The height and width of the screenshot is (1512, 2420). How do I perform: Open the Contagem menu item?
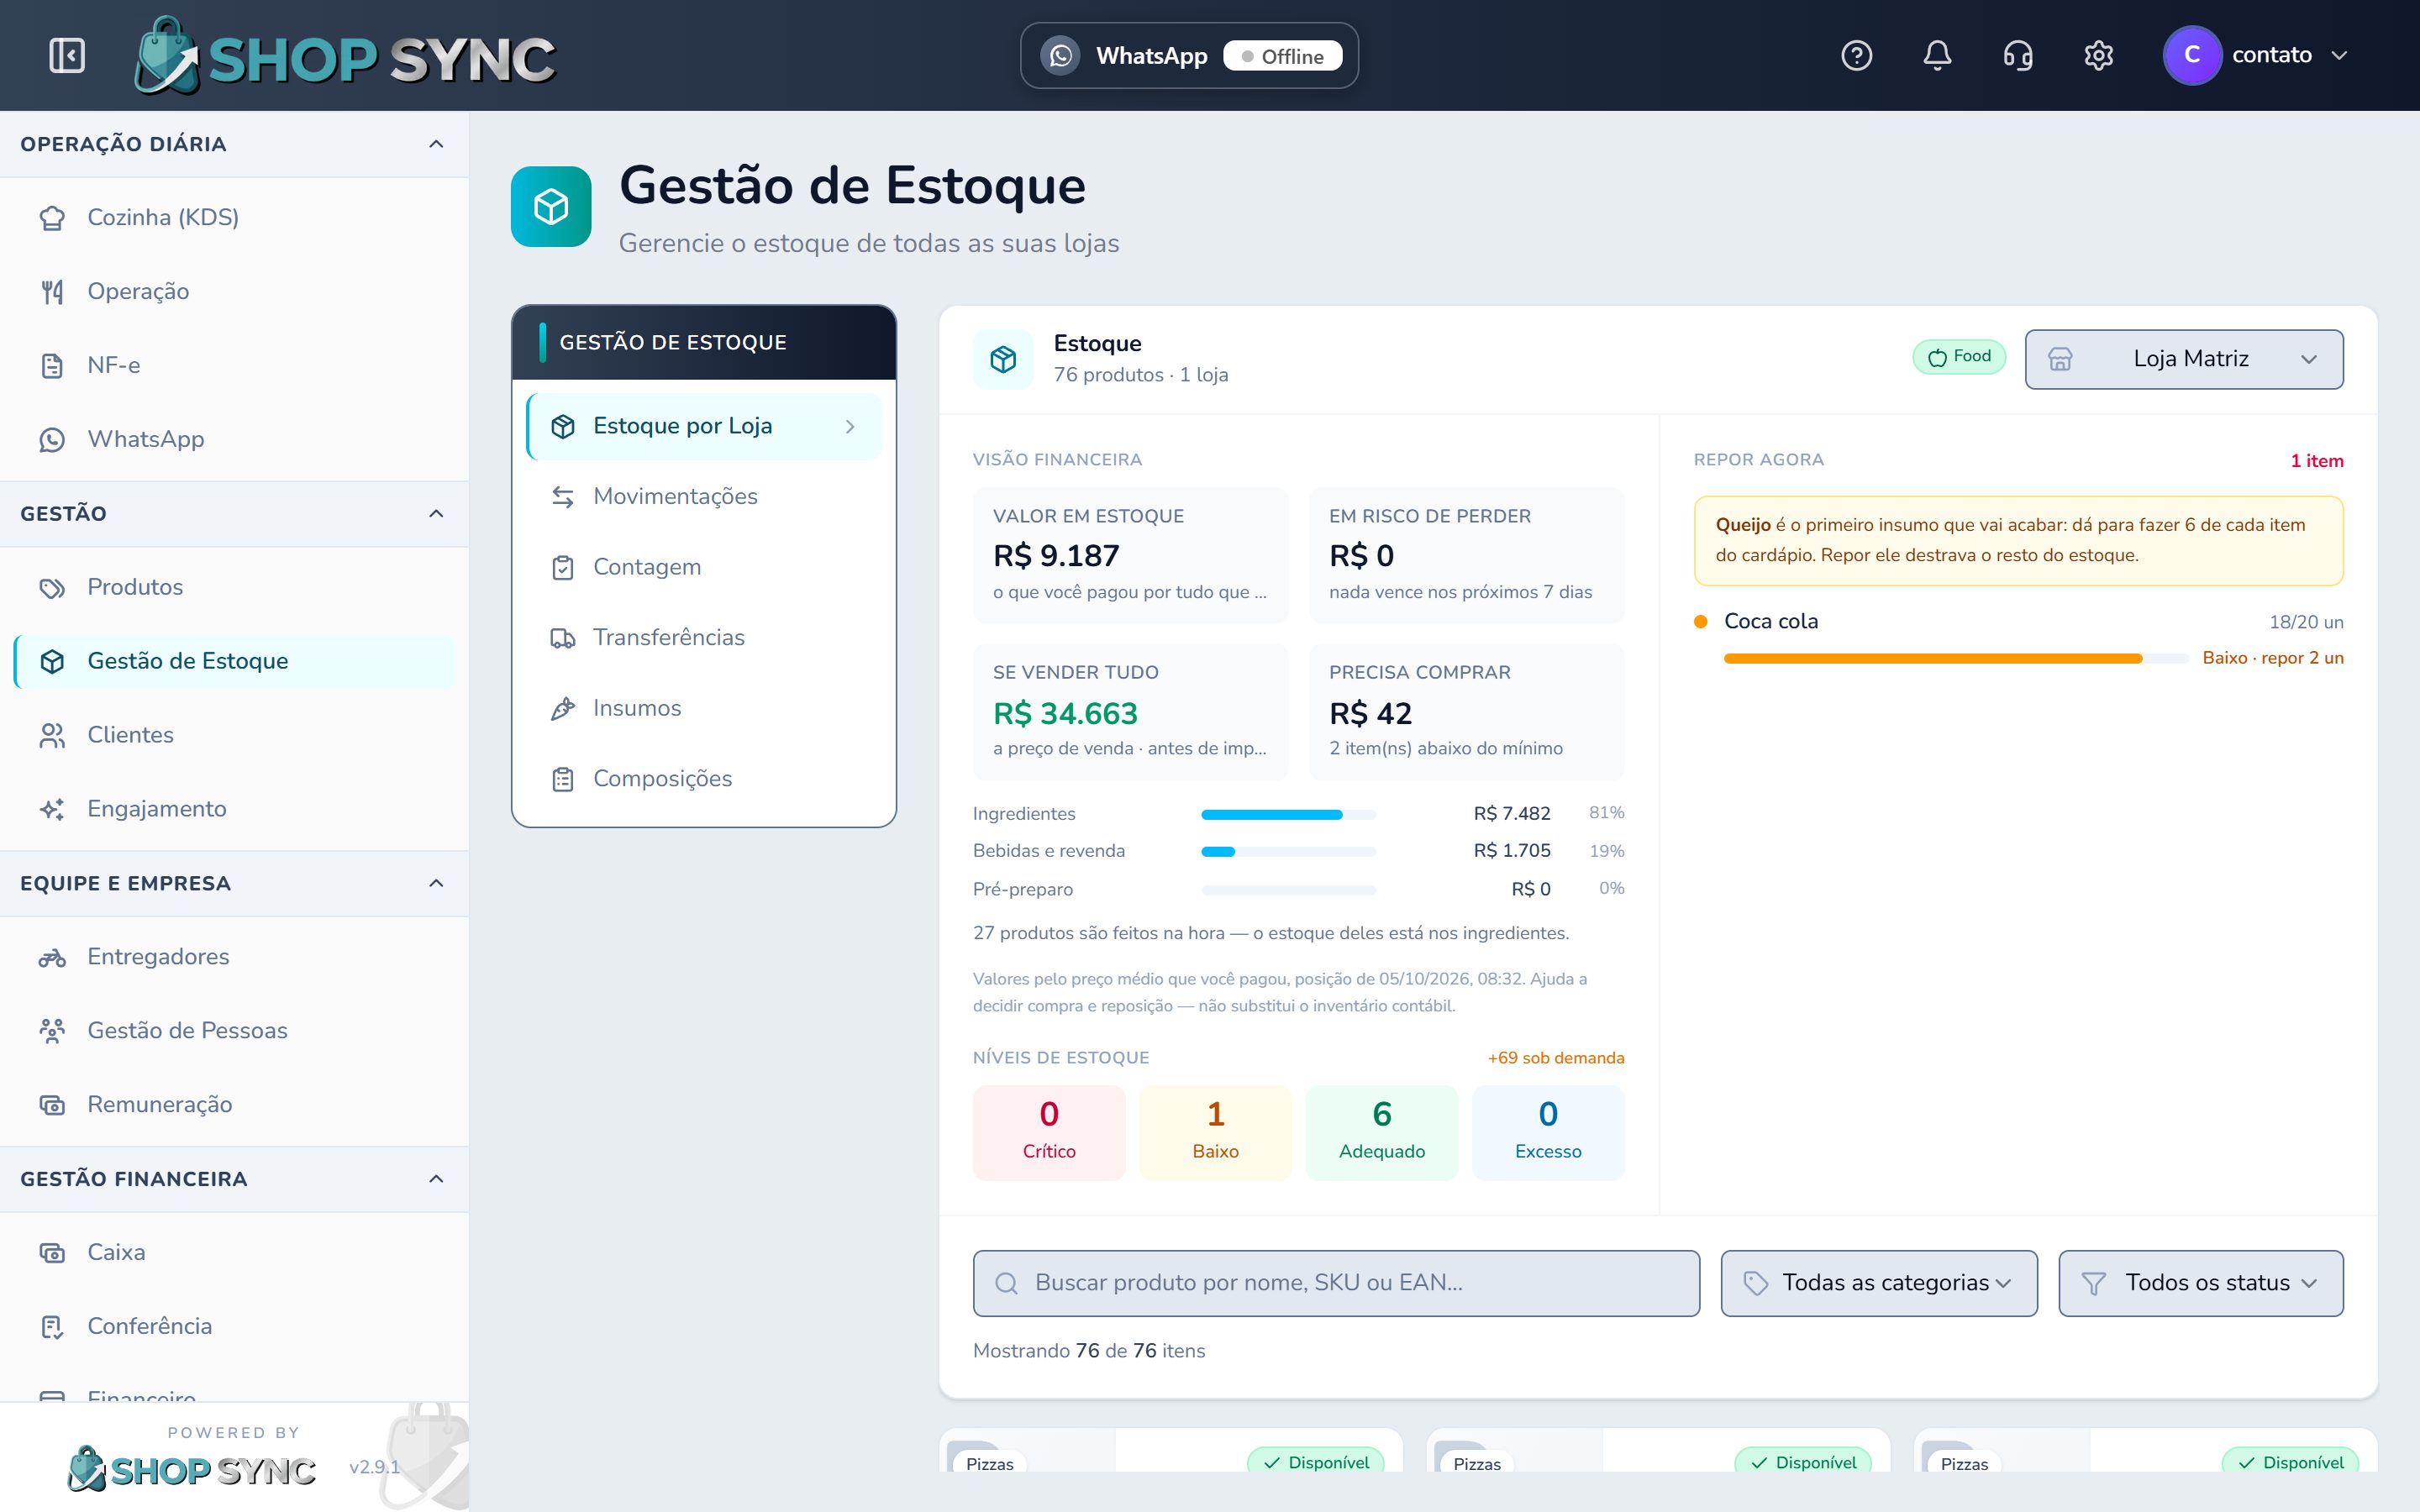point(704,567)
